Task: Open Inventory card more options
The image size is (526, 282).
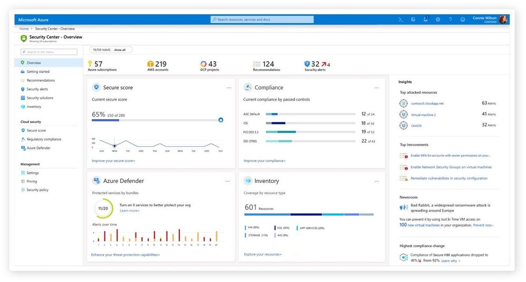Action: coord(376,181)
